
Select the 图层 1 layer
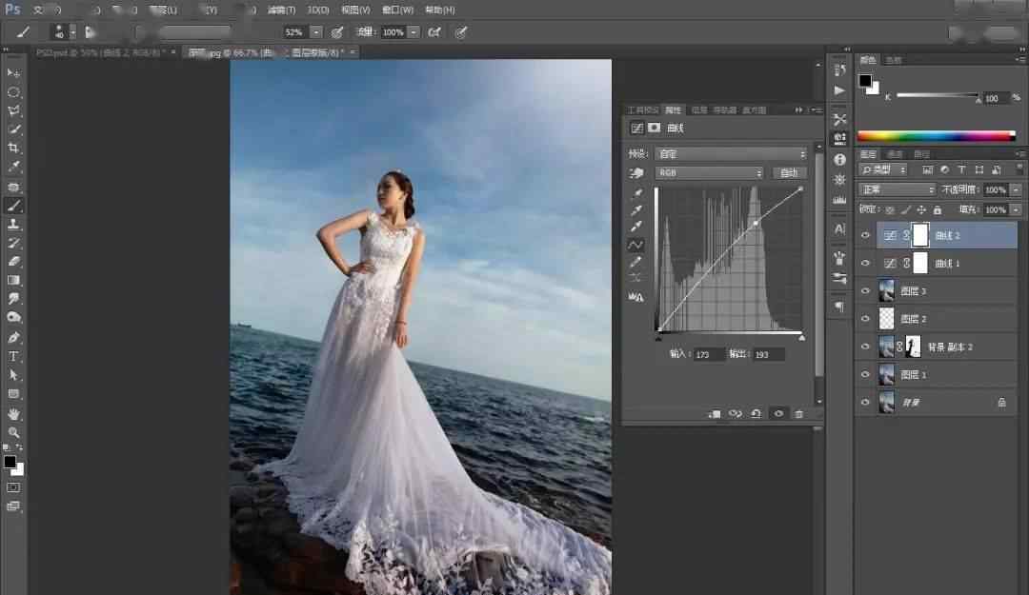tap(938, 375)
